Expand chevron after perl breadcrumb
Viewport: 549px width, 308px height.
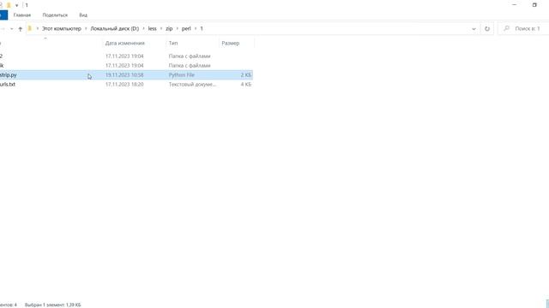pyautogui.click(x=196, y=28)
